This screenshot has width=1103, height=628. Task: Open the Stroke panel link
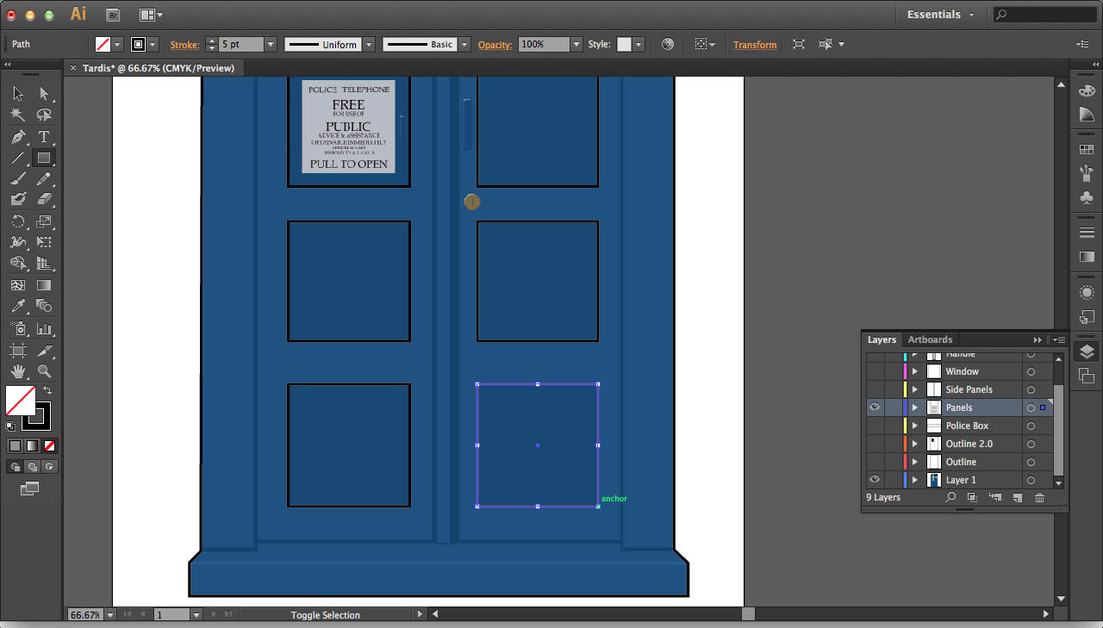[x=184, y=45]
